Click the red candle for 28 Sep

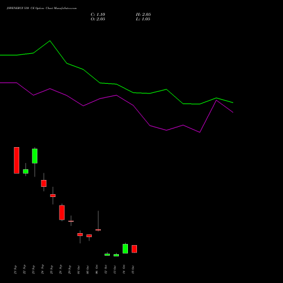pos(62,213)
